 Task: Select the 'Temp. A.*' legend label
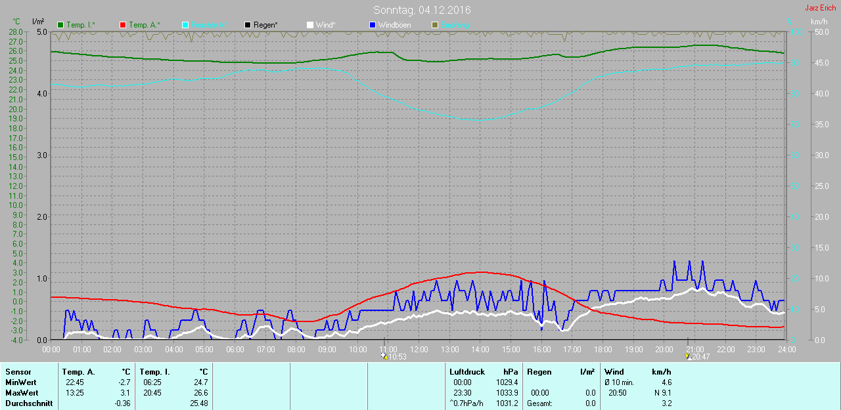pos(145,25)
